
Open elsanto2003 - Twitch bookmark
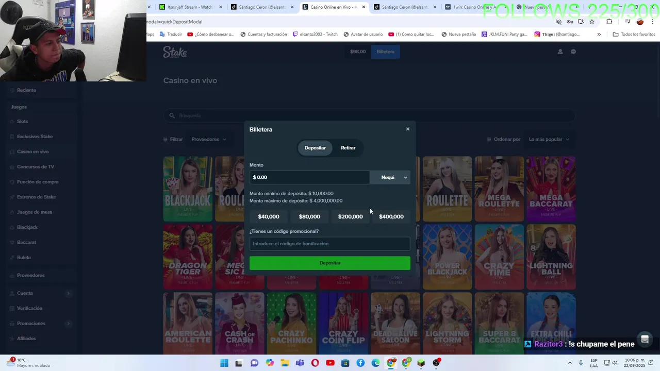(x=315, y=35)
